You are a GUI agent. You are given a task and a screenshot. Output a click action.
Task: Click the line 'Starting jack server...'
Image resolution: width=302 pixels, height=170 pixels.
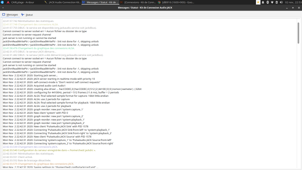[30, 75]
